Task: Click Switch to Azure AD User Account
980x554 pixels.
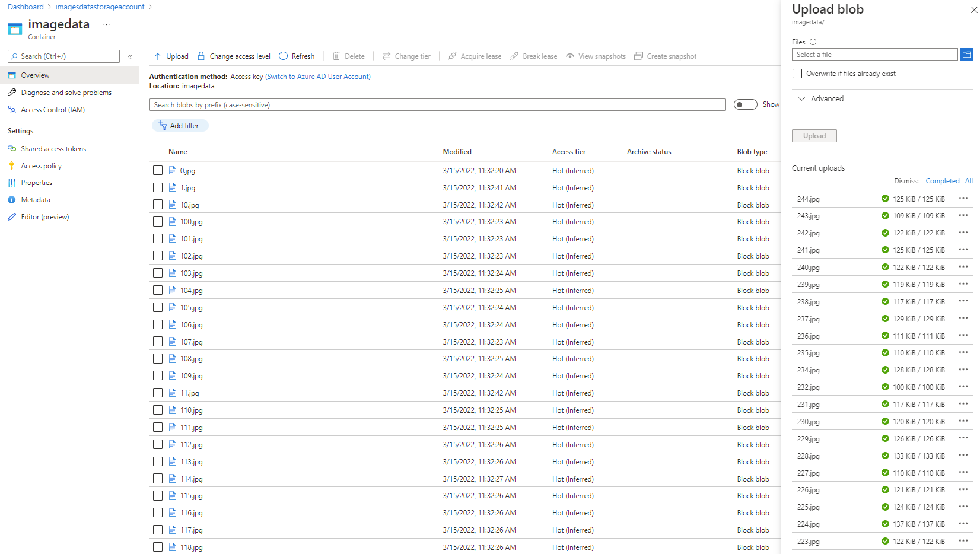Action: point(318,76)
